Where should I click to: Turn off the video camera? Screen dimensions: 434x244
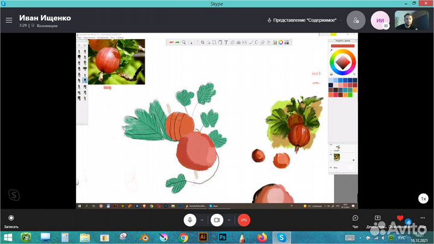click(x=217, y=220)
